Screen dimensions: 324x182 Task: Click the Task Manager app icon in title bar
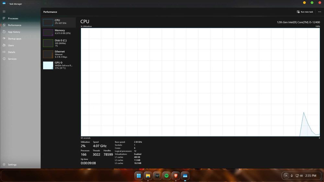coord(4,4)
